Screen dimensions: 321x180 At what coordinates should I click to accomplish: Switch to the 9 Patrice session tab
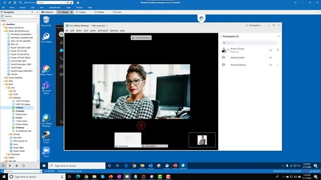coord(99,12)
